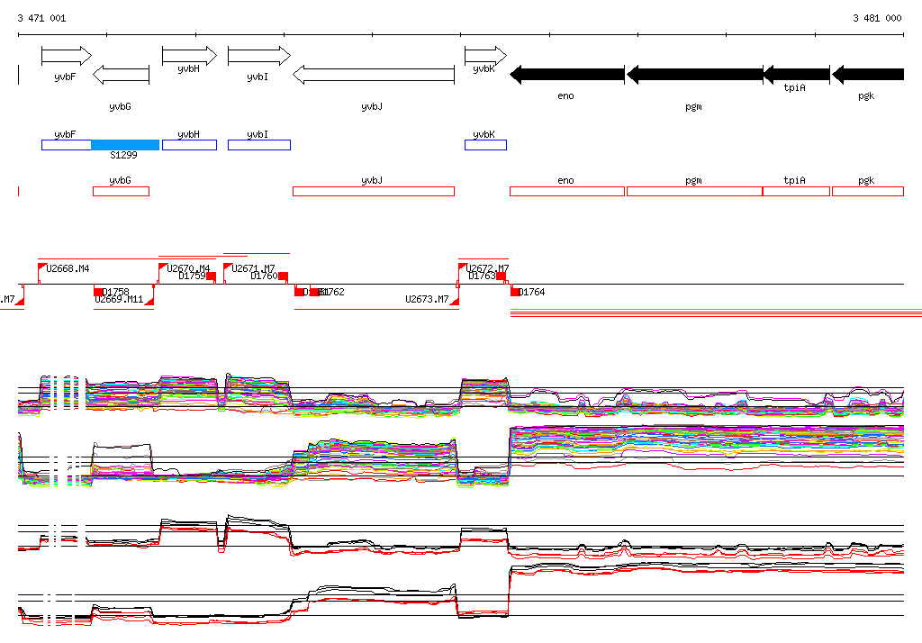Click the D1760 downshift marker
Image resolution: width=922 pixels, height=643 pixels.
[284, 276]
